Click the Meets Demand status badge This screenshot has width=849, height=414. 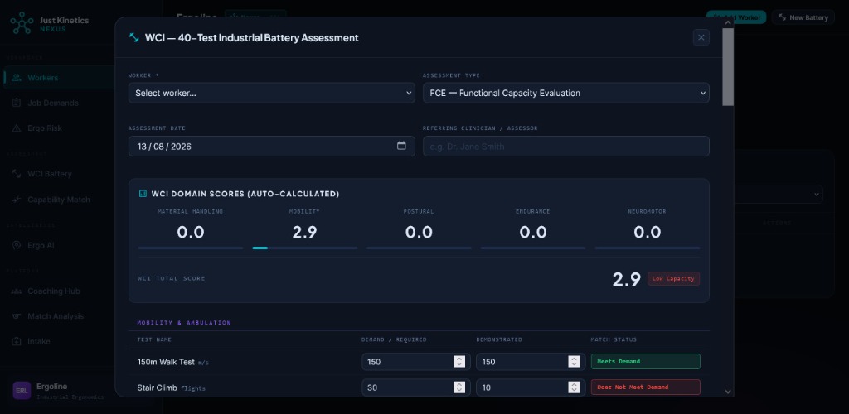pyautogui.click(x=645, y=362)
